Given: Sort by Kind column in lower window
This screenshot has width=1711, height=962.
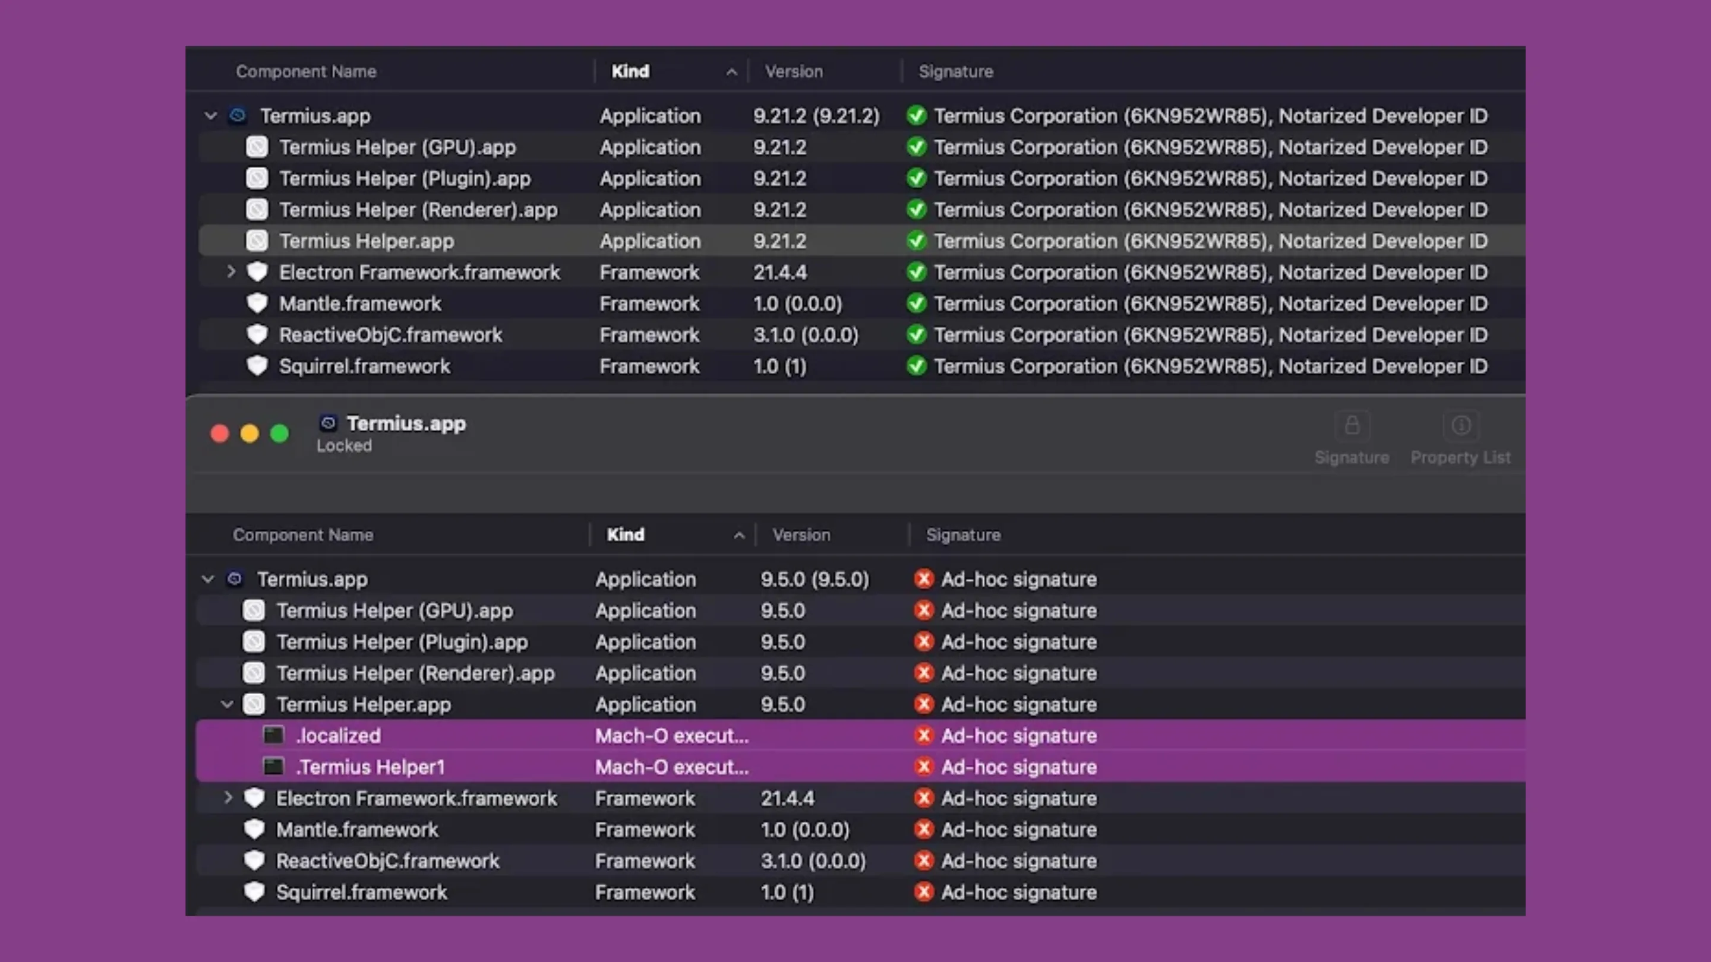Looking at the screenshot, I should click(x=672, y=534).
